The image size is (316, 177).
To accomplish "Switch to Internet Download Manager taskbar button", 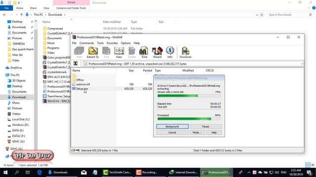I will click(183, 173).
